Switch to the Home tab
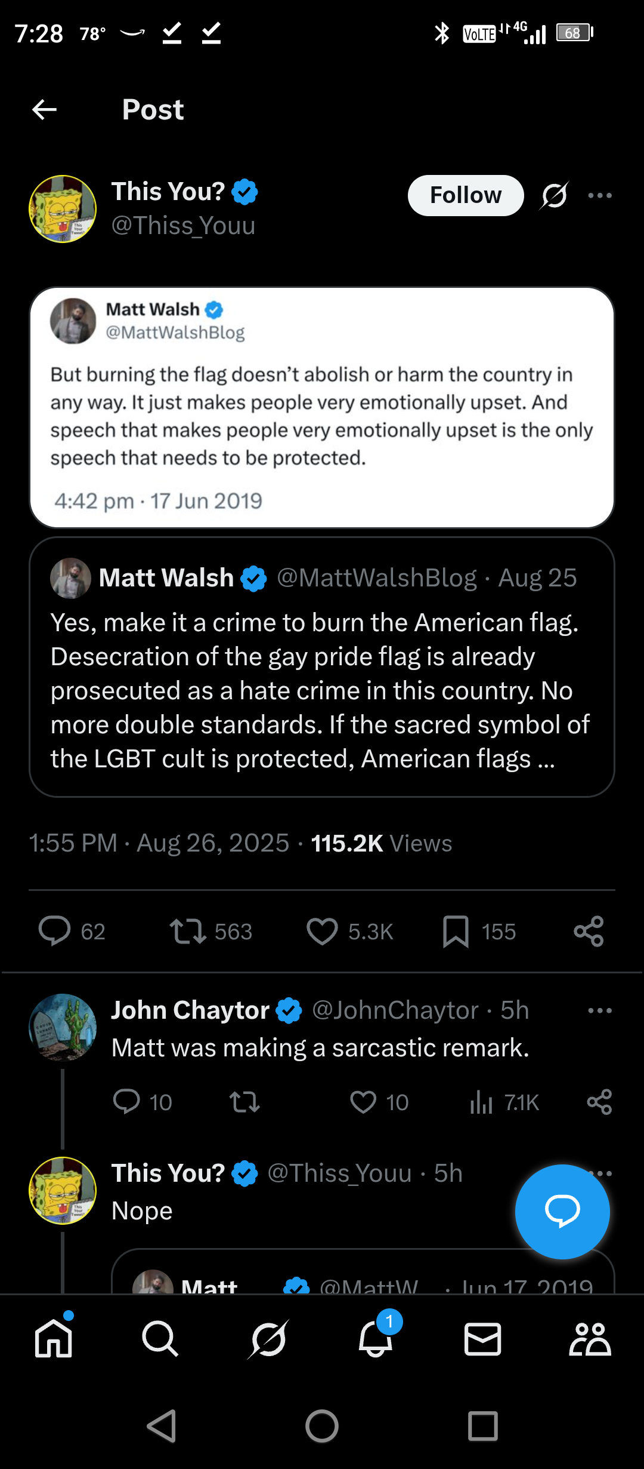 point(54,1338)
